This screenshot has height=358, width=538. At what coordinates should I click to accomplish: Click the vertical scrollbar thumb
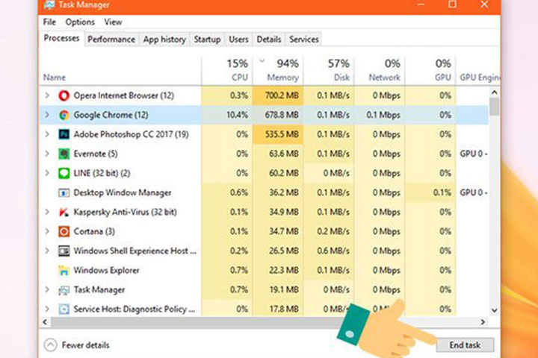(495, 107)
